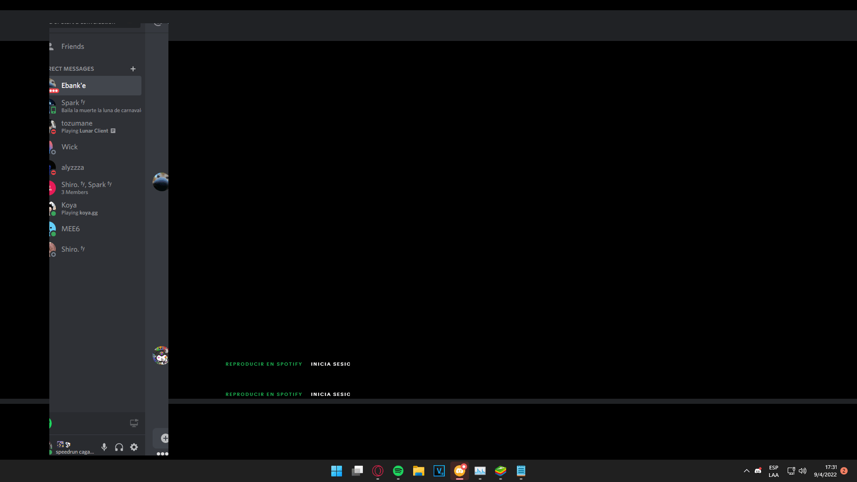Open the notification center badge
Image resolution: width=857 pixels, height=482 pixels.
[x=844, y=471]
